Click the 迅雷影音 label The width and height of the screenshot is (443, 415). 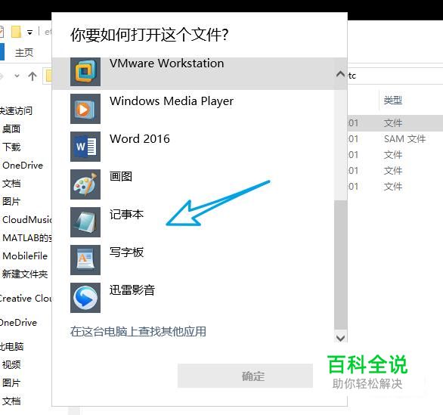coord(132,290)
